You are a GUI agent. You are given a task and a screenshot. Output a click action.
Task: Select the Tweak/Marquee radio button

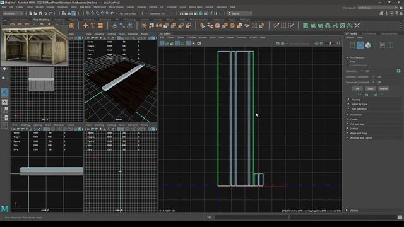point(347,65)
